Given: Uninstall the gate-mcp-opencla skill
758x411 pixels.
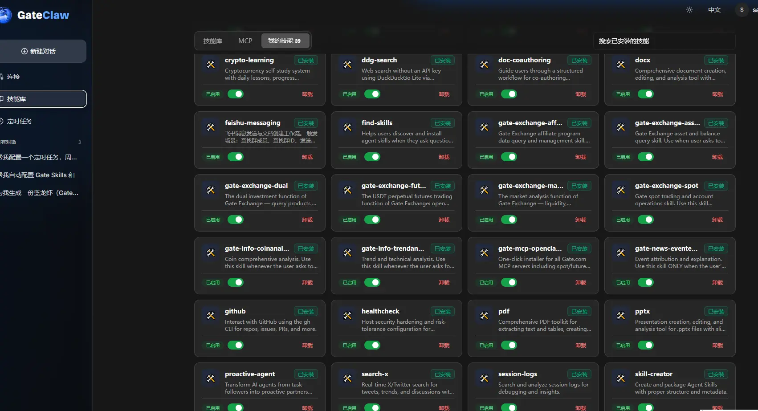Looking at the screenshot, I should (x=581, y=283).
